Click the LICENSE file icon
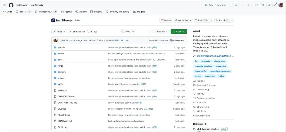286x132 pixels. click(x=55, y=109)
